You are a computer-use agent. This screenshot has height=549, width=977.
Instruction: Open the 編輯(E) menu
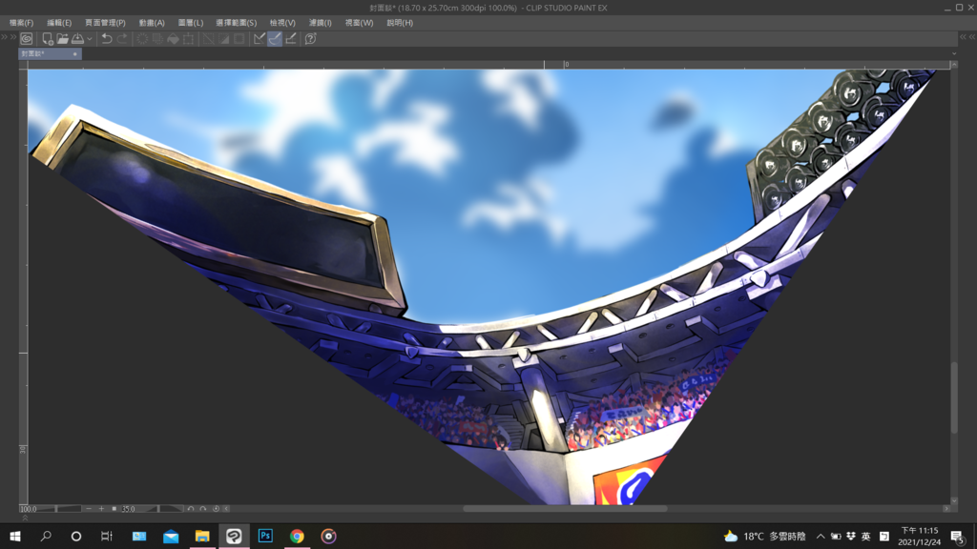pos(59,23)
